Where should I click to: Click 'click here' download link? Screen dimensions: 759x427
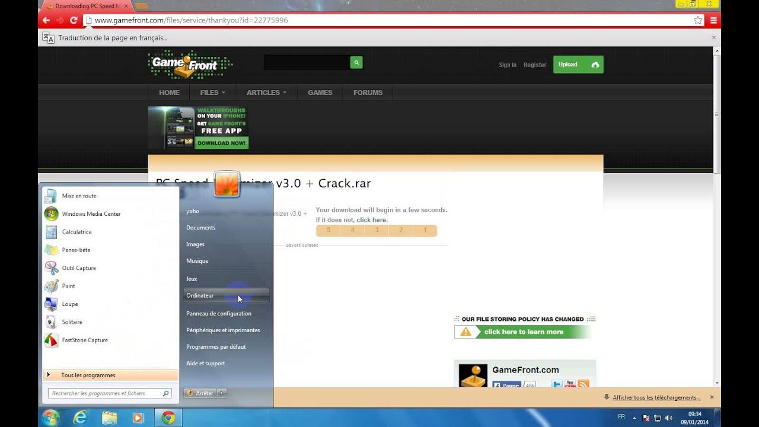click(x=371, y=220)
